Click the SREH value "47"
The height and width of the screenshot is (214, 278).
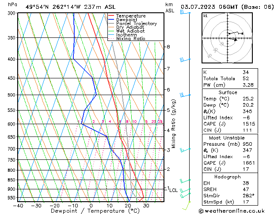coord(246,189)
